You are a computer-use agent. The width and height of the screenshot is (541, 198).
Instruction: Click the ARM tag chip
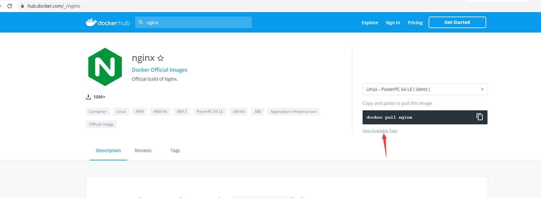(140, 112)
